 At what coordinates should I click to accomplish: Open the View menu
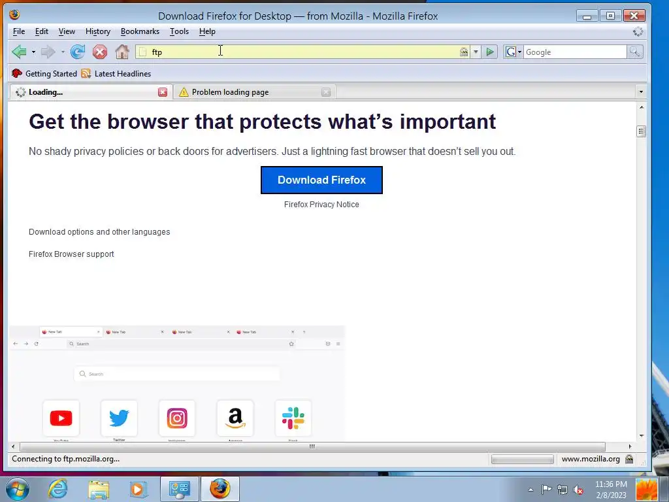point(67,31)
